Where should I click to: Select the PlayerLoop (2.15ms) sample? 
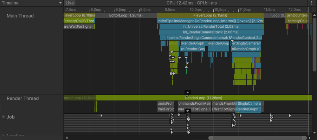(x=210, y=15)
